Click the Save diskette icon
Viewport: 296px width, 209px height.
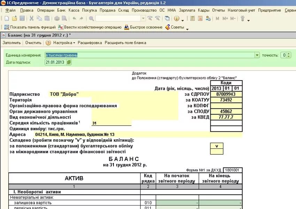pos(22,18)
